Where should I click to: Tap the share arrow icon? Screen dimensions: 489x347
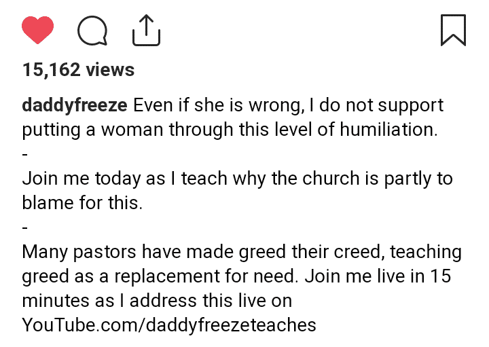[145, 30]
